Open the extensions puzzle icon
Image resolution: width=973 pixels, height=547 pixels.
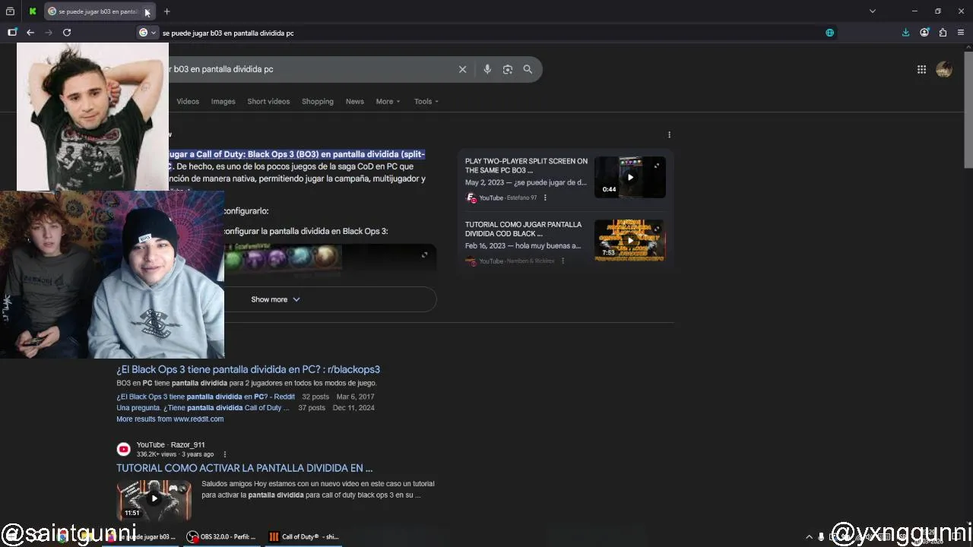pos(943,33)
